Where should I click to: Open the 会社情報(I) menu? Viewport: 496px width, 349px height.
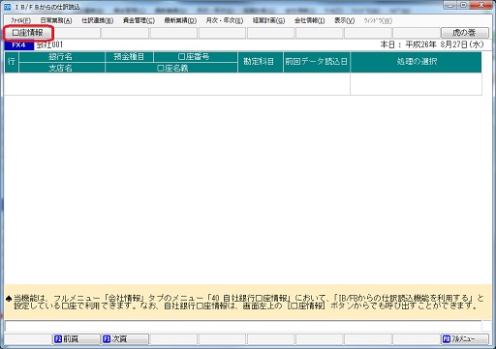pyautogui.click(x=309, y=20)
